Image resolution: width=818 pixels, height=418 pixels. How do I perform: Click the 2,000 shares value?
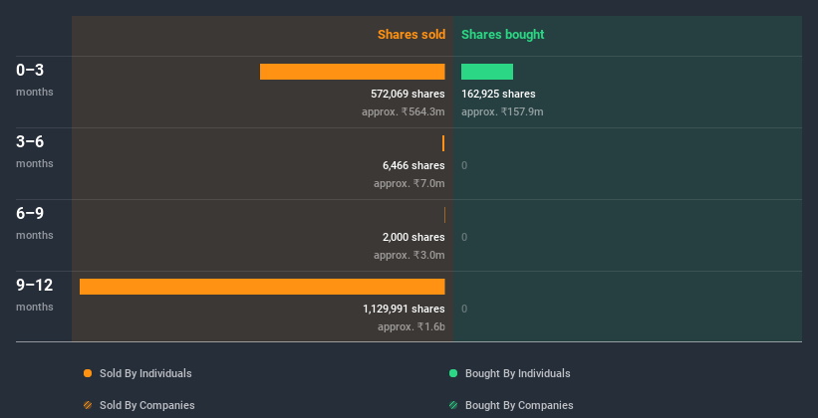pyautogui.click(x=413, y=237)
